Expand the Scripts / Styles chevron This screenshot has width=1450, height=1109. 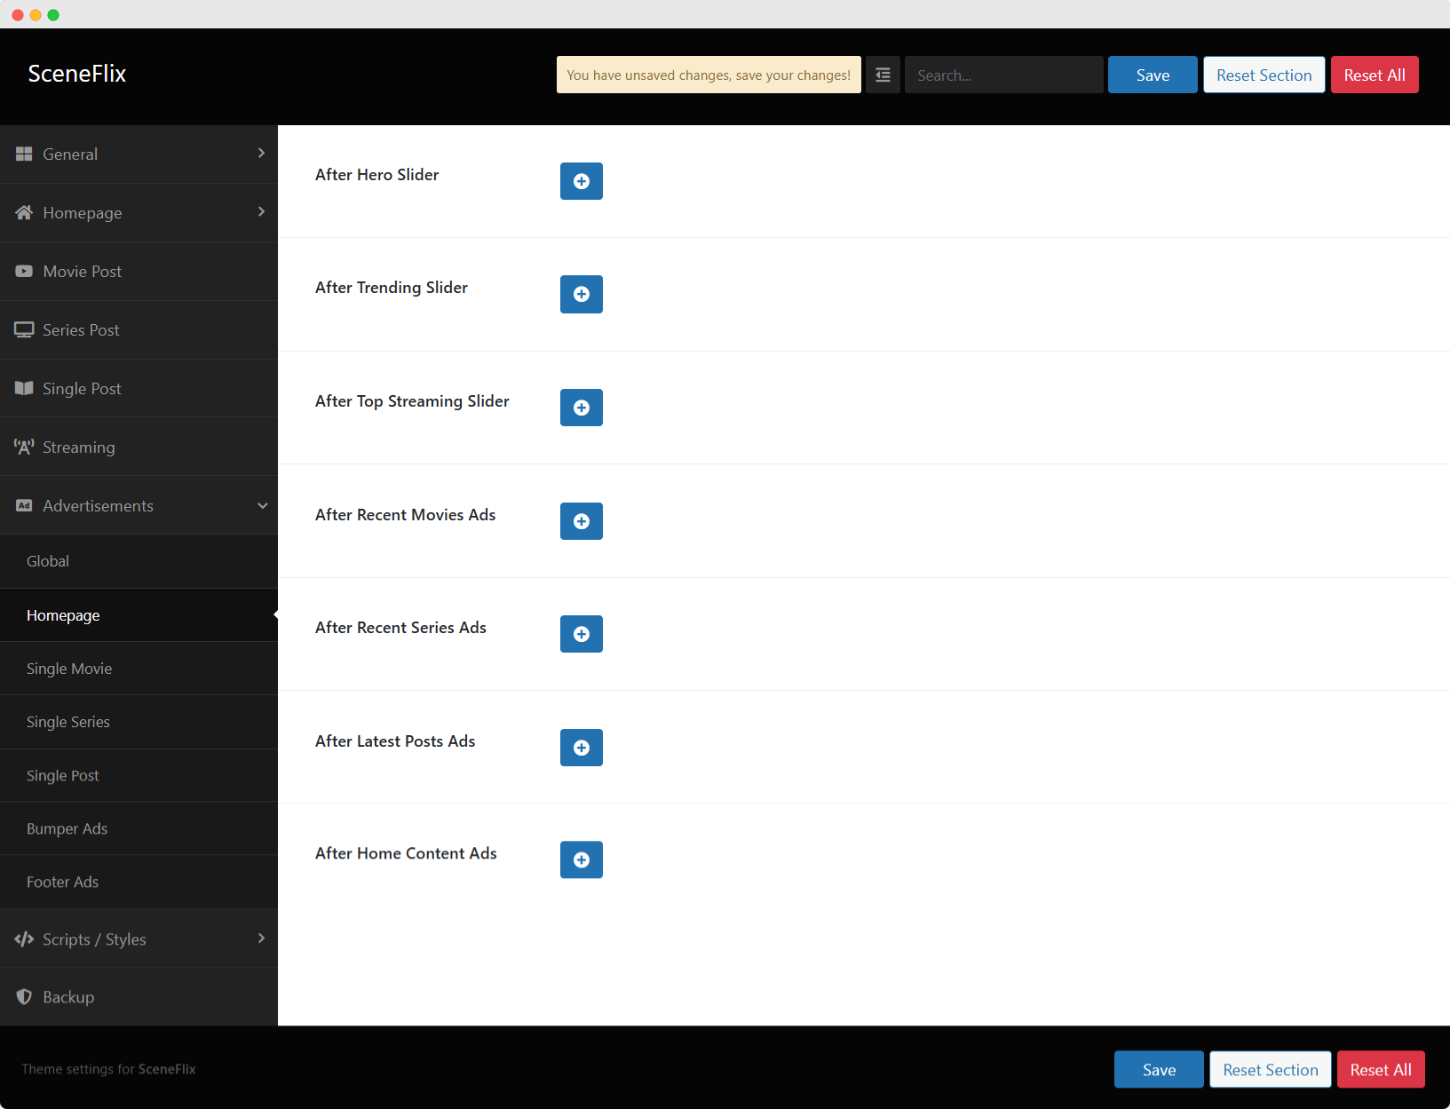[x=261, y=938]
